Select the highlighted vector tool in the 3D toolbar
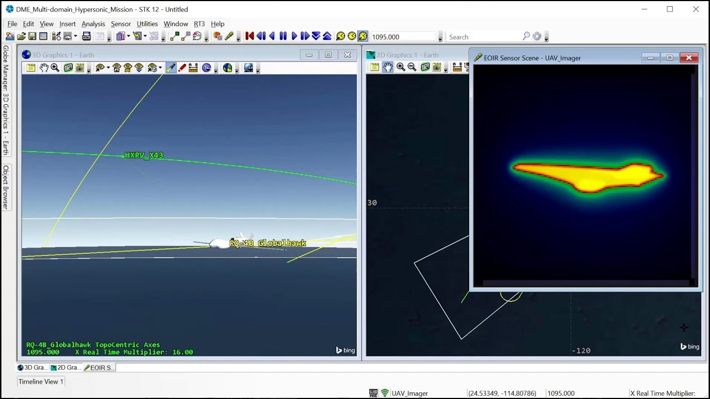Screen dimensions: 710x399 click(x=172, y=68)
